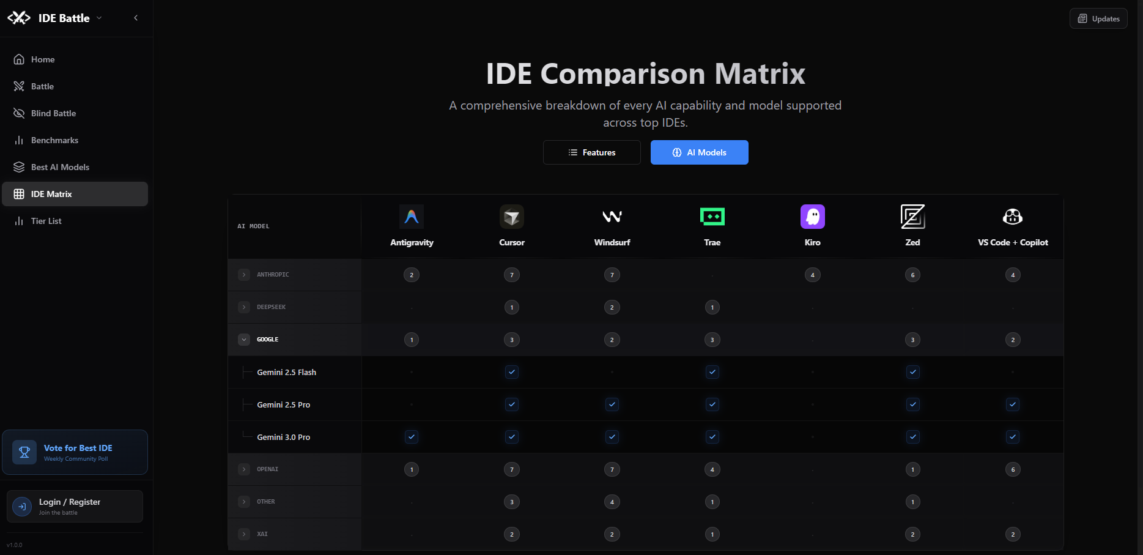1143x555 pixels.
Task: Toggle Gemini 2.5 Flash support for Cursor
Action: [512, 371]
